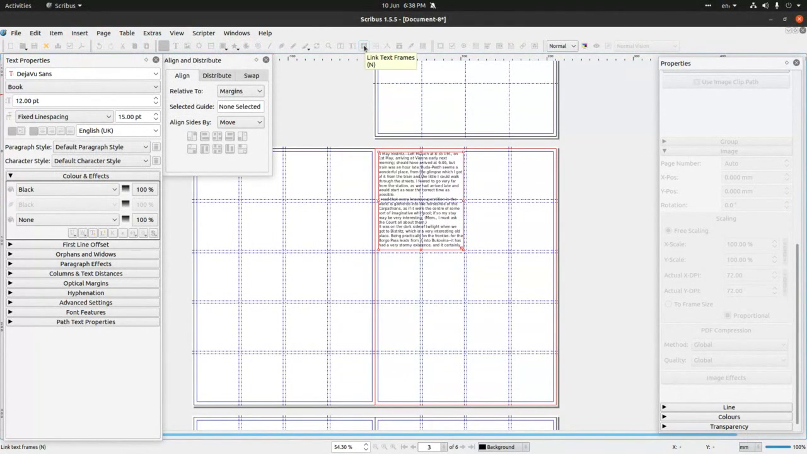
Task: Select the Rotate item tool
Action: pyautogui.click(x=316, y=46)
